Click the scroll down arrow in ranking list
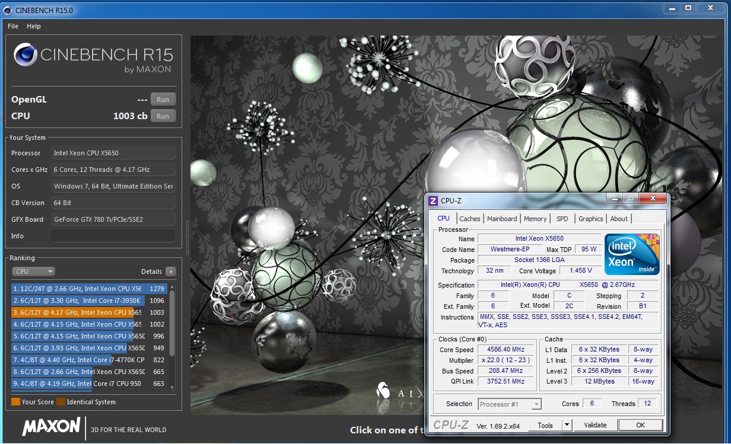Viewport: 731px width, 444px height. click(x=172, y=387)
